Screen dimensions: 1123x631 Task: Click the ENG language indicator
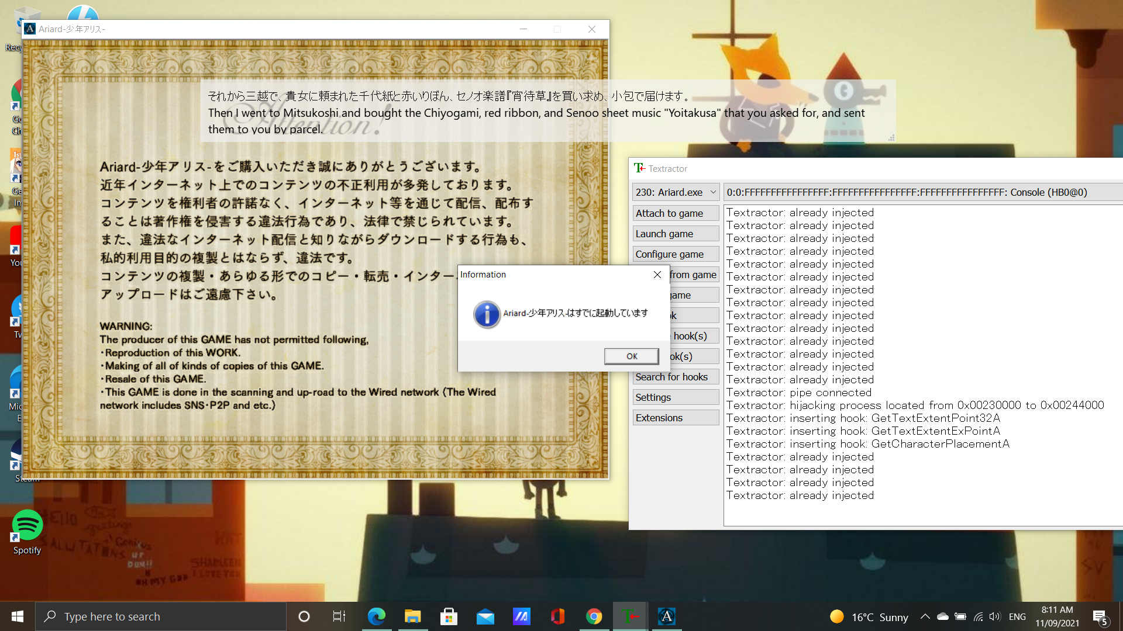(x=1017, y=616)
